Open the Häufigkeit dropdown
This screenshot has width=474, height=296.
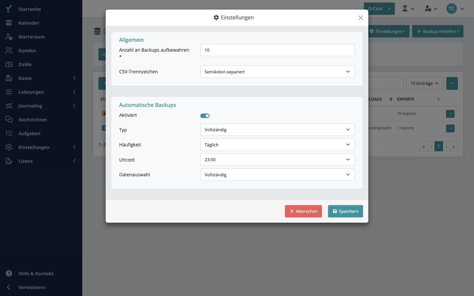click(x=277, y=145)
